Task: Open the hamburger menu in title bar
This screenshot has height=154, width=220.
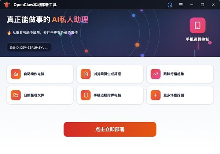Action: (181, 5)
